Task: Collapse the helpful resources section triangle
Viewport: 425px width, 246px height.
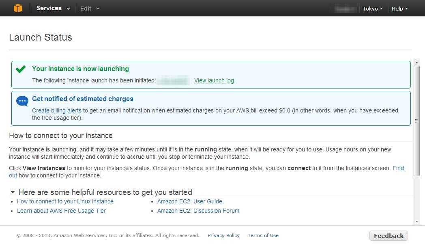Action: coord(13,192)
